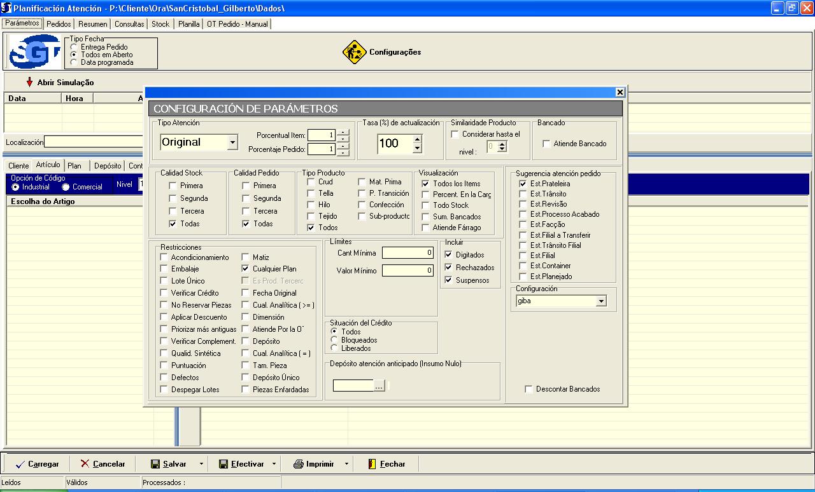Viewport: 815px width, 492px height.
Task: Click the Salvar floppy disk icon
Action: pyautogui.click(x=155, y=464)
